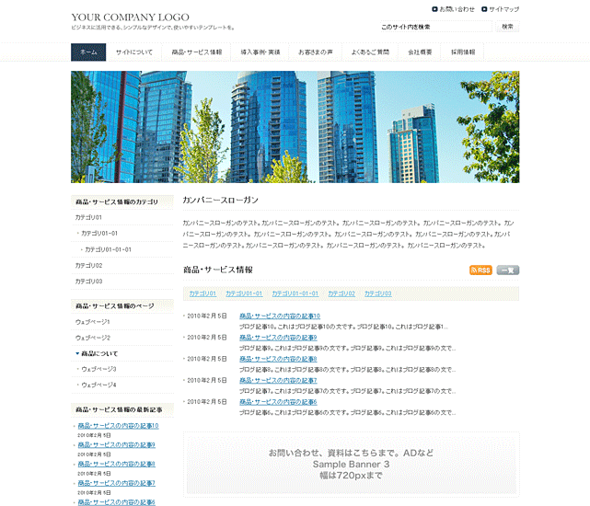Image resolution: width=590 pixels, height=506 pixels.
Task: Select カテゴリ01-01-01 in the sidebar
Action: [x=108, y=249]
